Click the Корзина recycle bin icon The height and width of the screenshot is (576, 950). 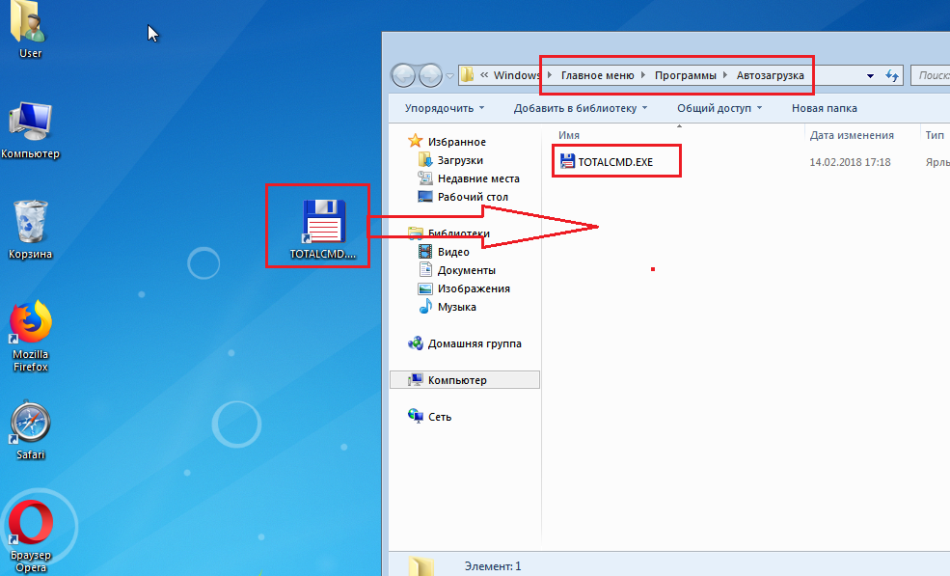coord(30,230)
